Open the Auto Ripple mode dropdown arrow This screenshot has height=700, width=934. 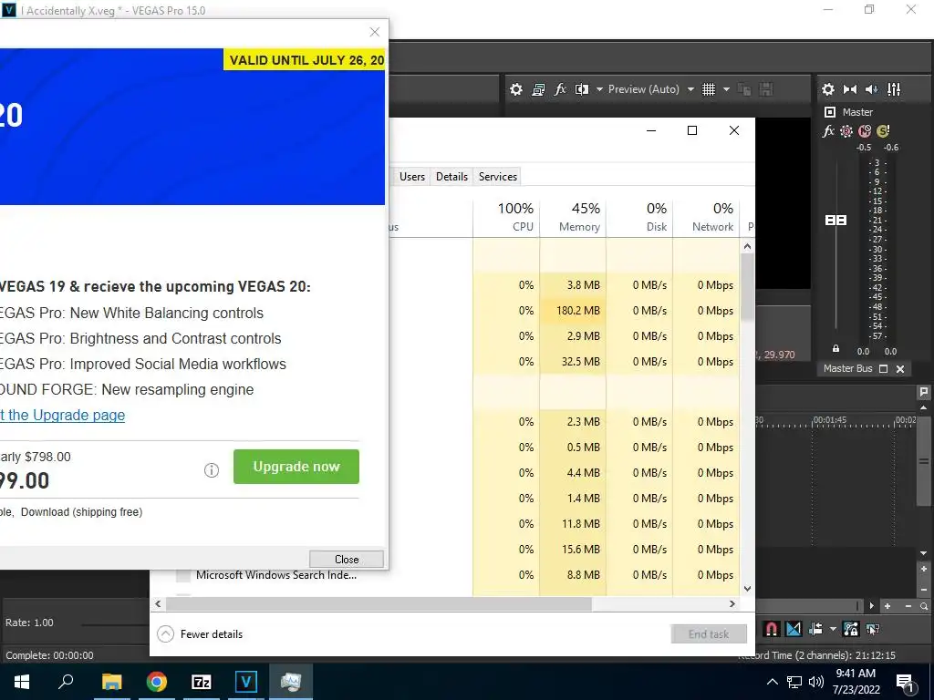(833, 629)
